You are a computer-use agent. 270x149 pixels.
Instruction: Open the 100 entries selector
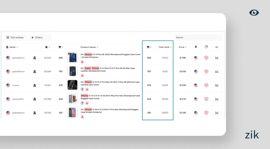tap(15, 37)
